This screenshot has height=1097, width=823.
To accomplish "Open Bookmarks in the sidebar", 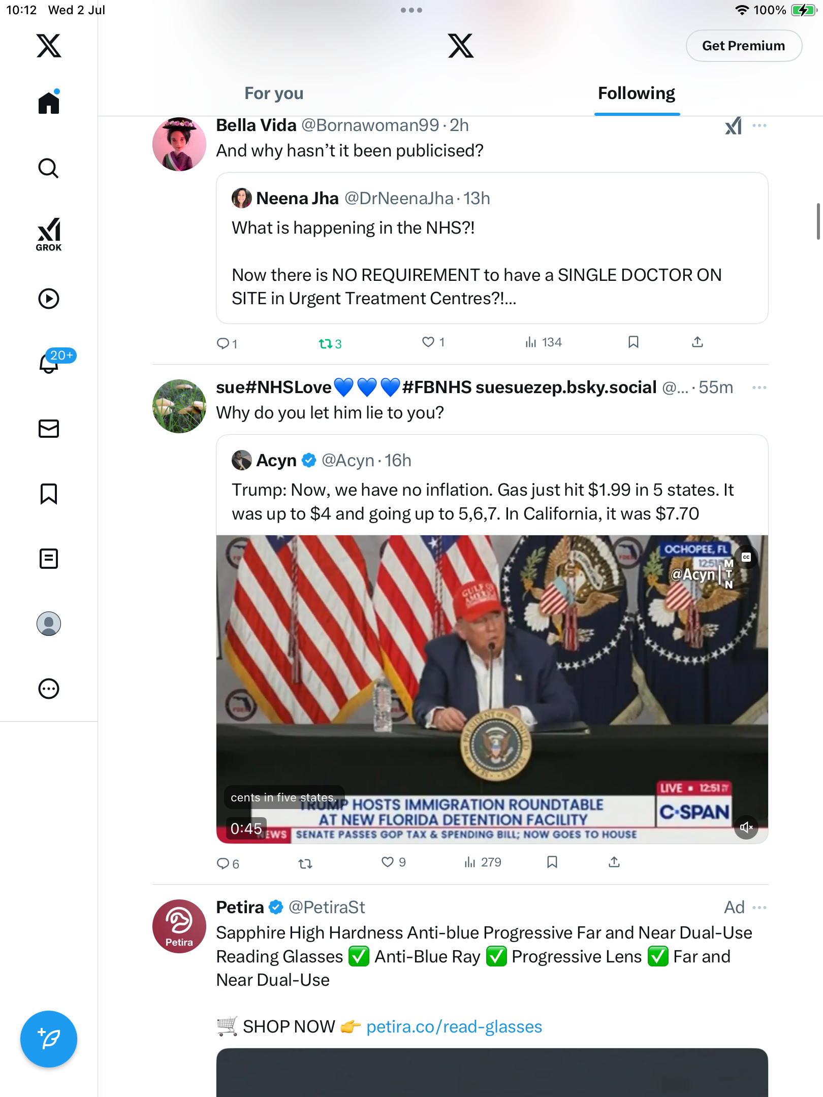I will point(49,494).
